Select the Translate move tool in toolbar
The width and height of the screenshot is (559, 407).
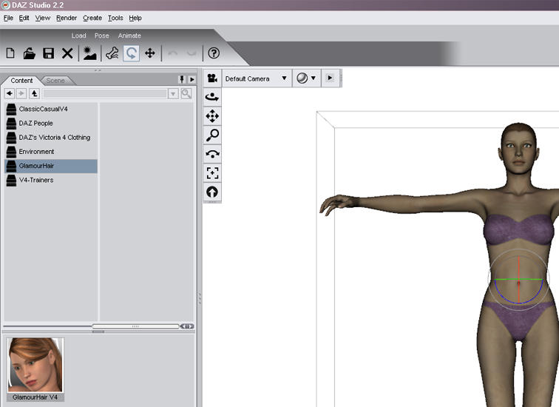pos(150,53)
